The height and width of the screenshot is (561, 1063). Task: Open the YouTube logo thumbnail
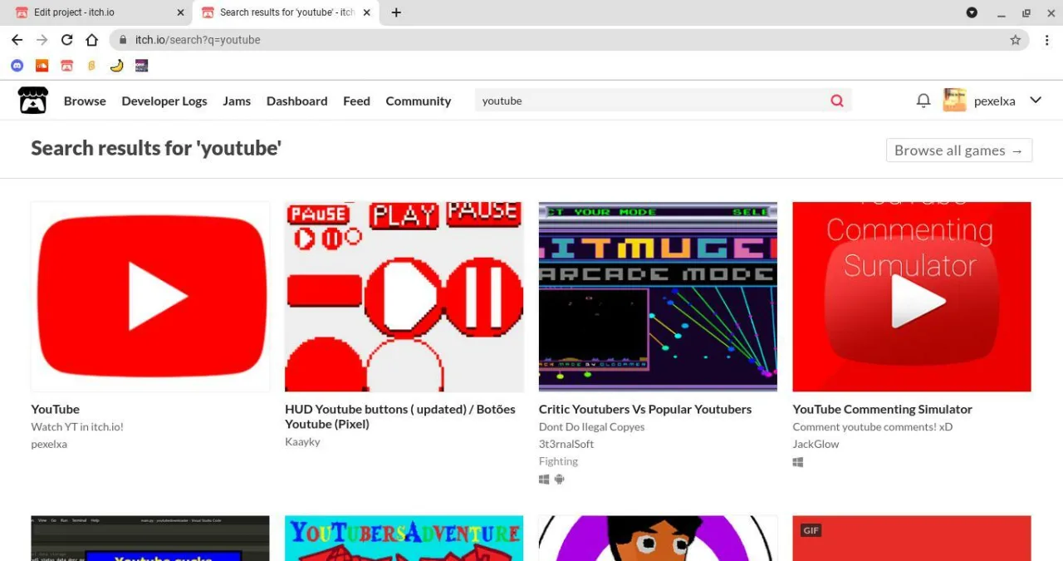click(x=150, y=297)
